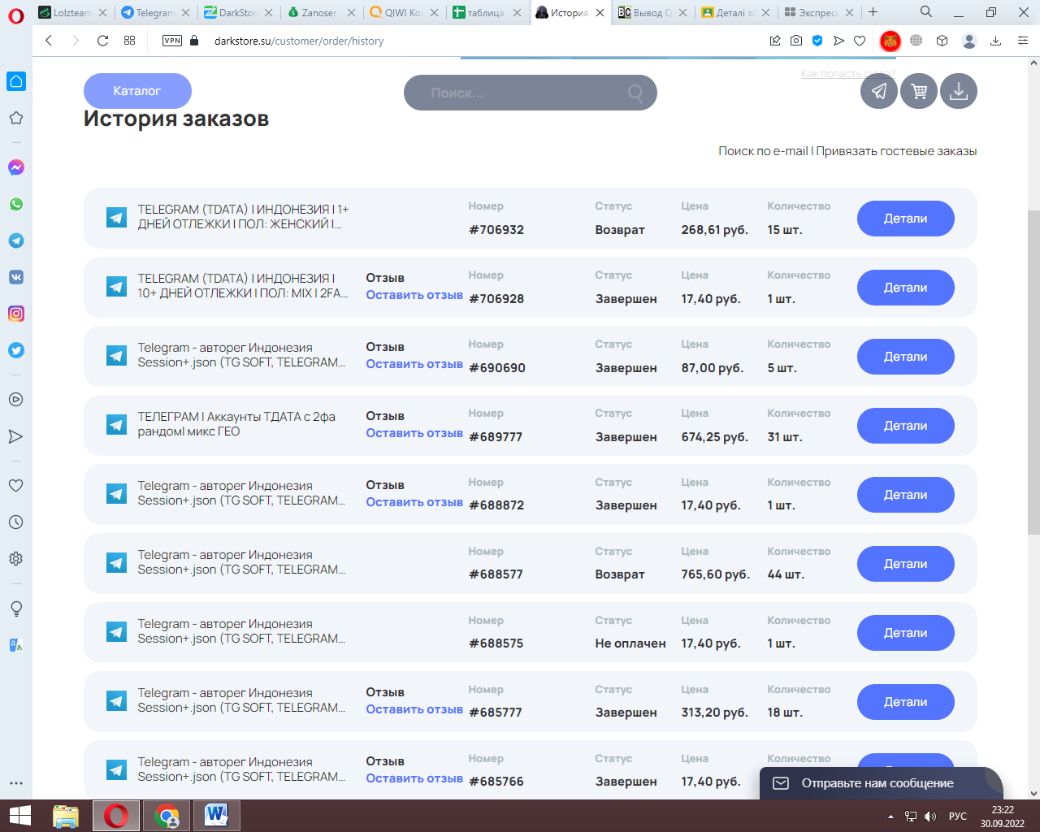
Task: Open bookmarks star in Opera sidebar
Action: 16,119
